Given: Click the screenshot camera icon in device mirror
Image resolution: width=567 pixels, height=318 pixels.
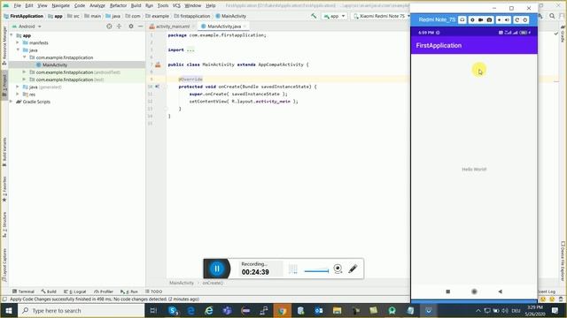Looking at the screenshot, I should [x=489, y=19].
